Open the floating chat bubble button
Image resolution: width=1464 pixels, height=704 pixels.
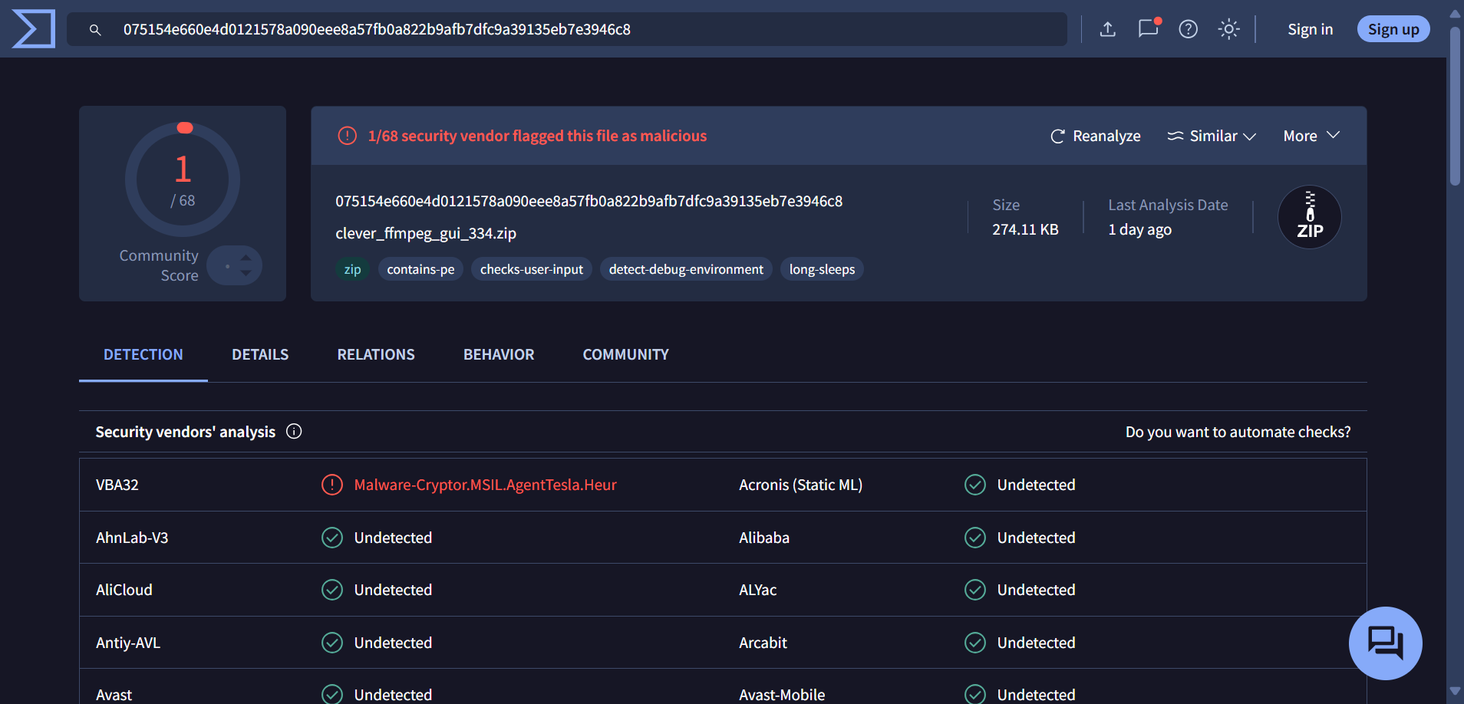point(1385,643)
